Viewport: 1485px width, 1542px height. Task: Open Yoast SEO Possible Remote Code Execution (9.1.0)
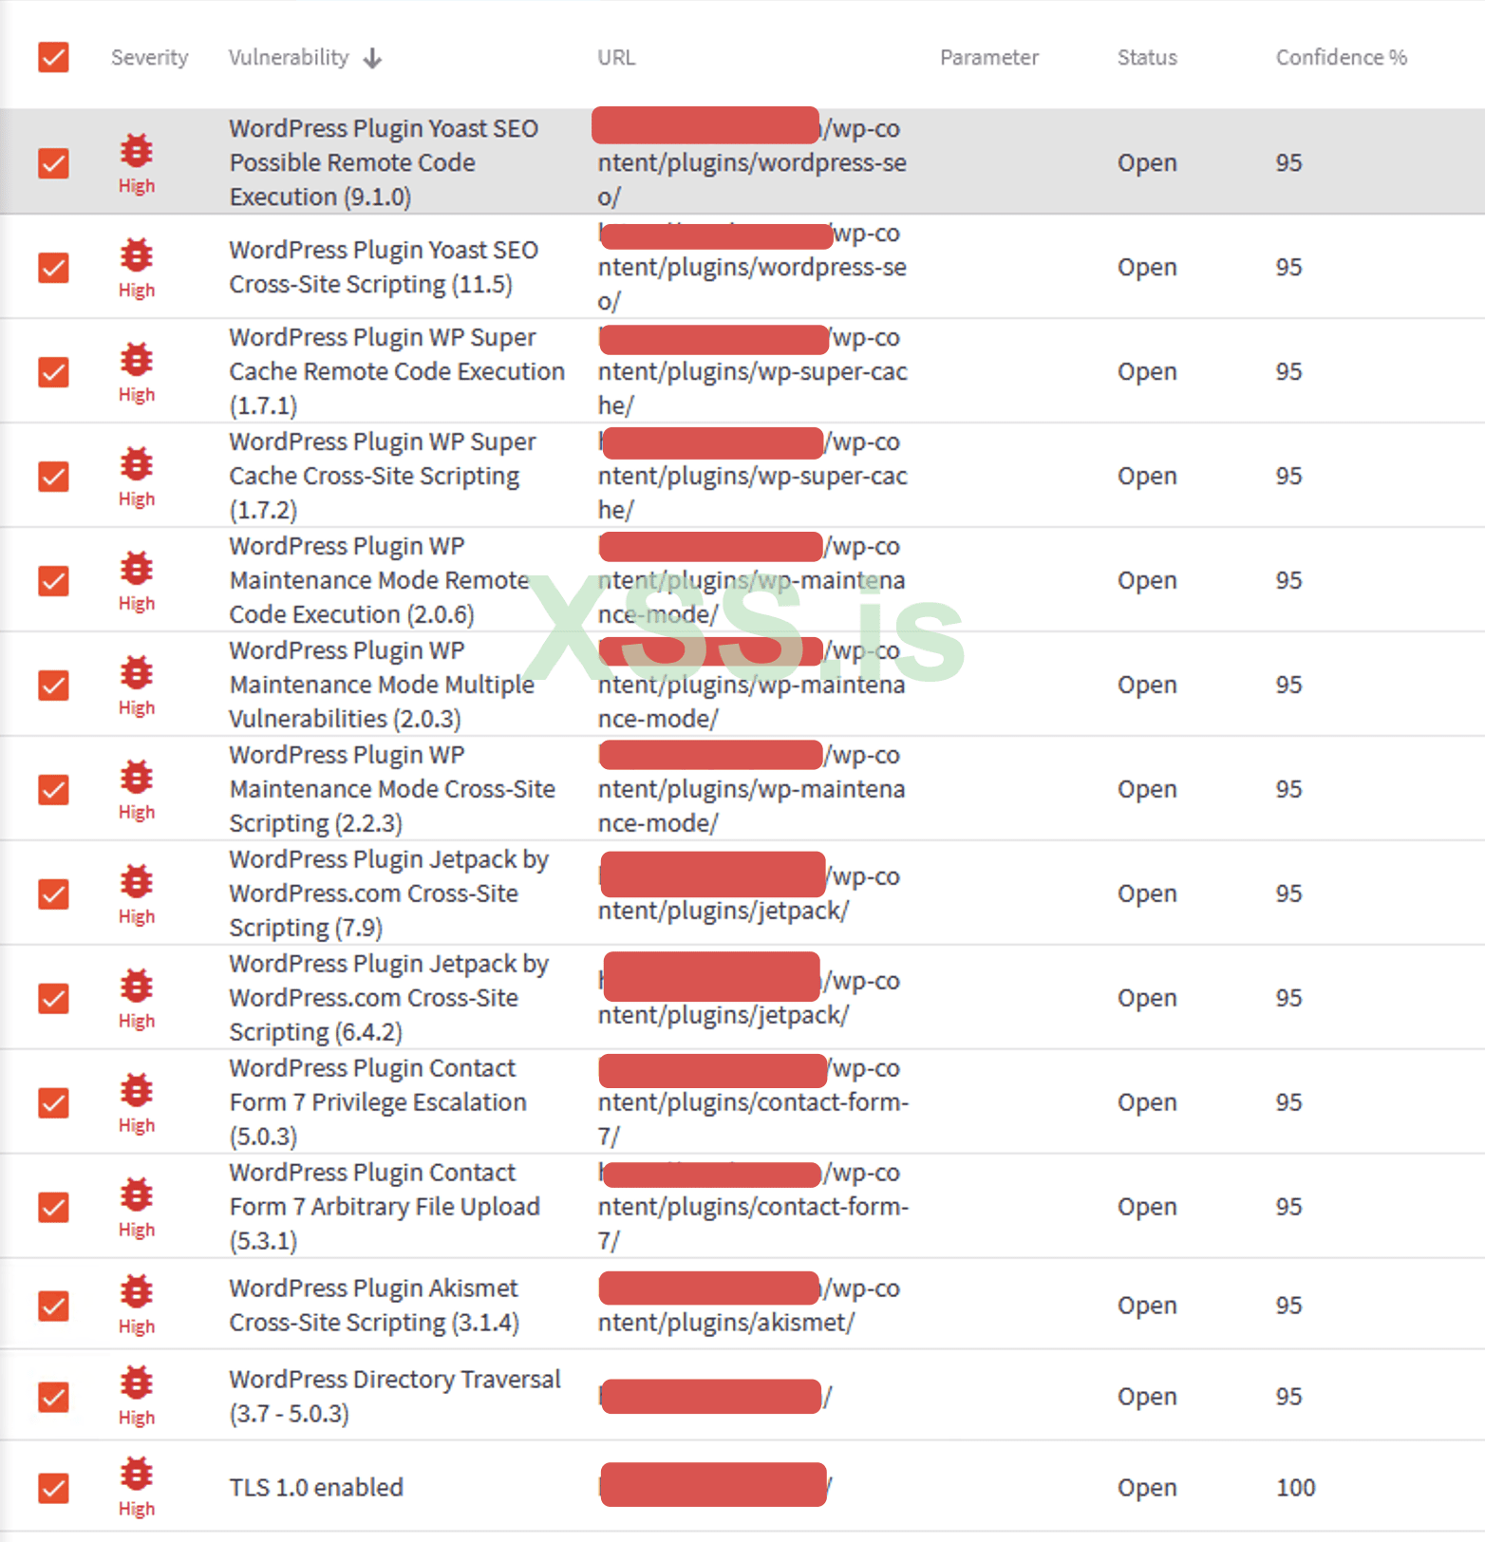[x=384, y=162]
